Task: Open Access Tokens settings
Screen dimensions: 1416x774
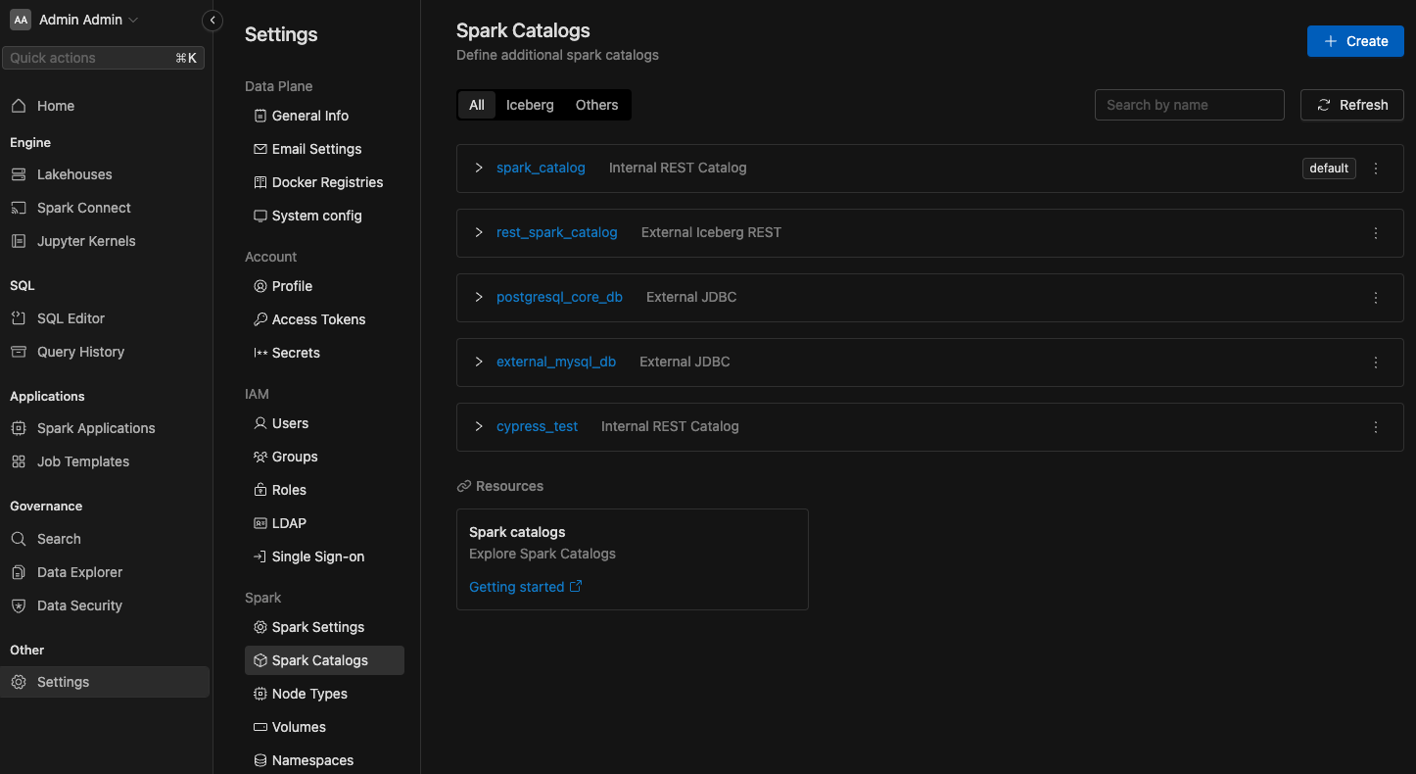Action: [x=324, y=319]
